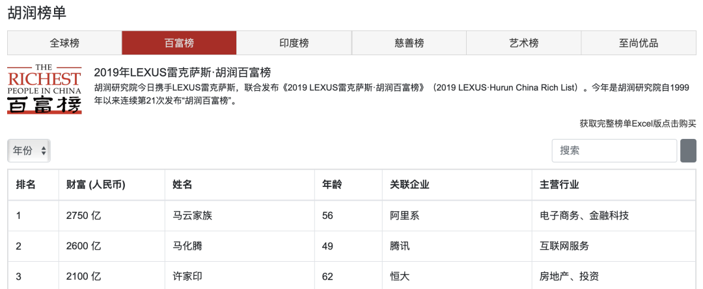Focus the 搜索 search input field
The height and width of the screenshot is (289, 703).
614,151
